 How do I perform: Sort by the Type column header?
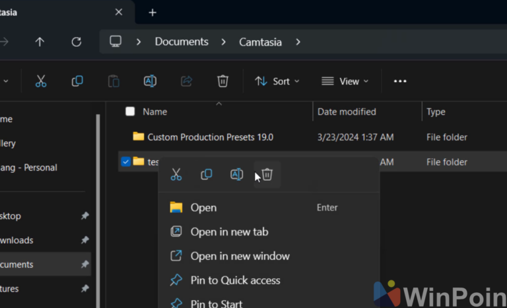pos(436,112)
